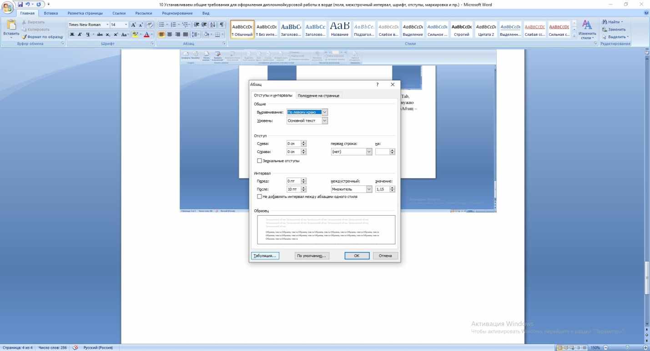Adjust the После spacing stepper
Image resolution: width=650 pixels, height=351 pixels.
point(304,189)
